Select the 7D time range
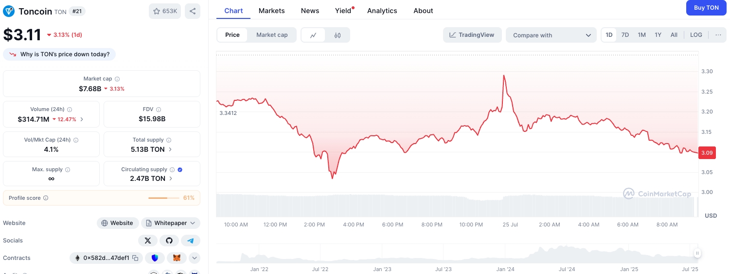This screenshot has width=730, height=274. [x=625, y=35]
